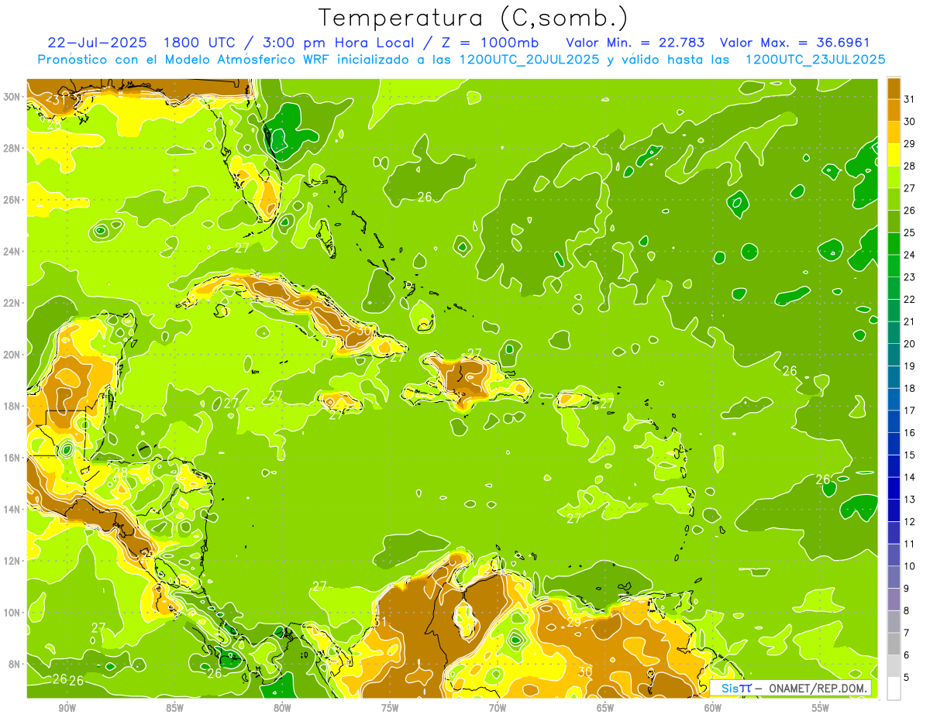The width and height of the screenshot is (930, 718).
Task: Click the white legend swatch below 5
Action: (894, 688)
